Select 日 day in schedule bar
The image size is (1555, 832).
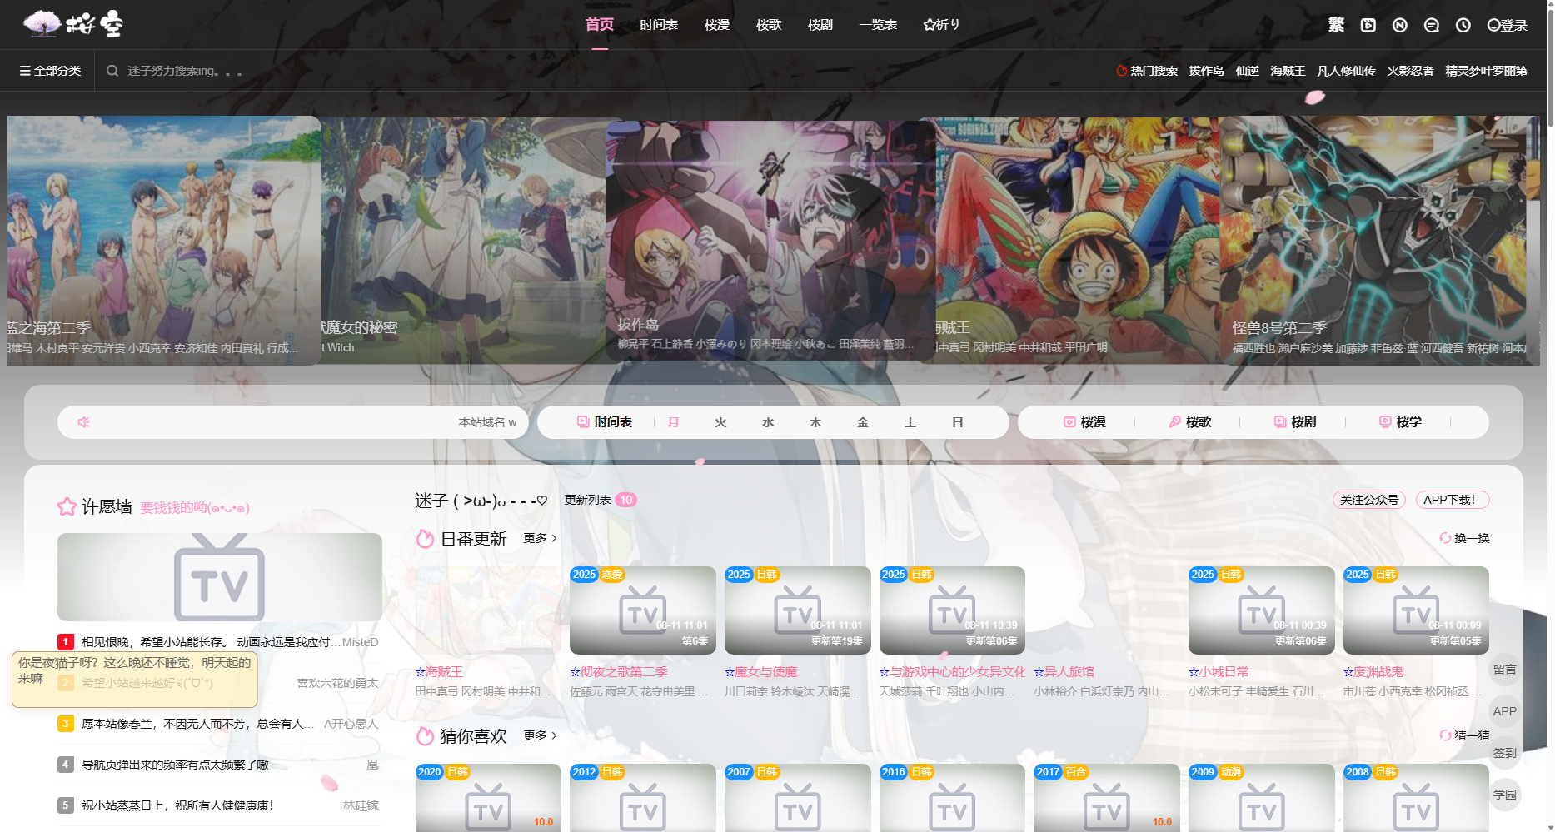pyautogui.click(x=958, y=422)
